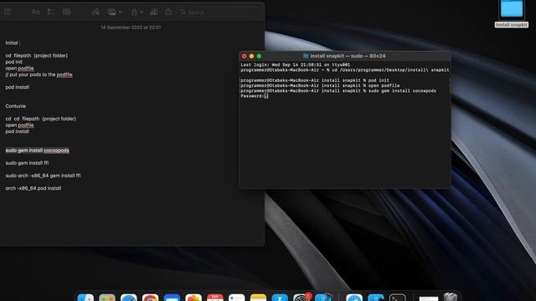The width and height of the screenshot is (536, 301).
Task: Focus the Notes search field
Action: click(x=219, y=13)
